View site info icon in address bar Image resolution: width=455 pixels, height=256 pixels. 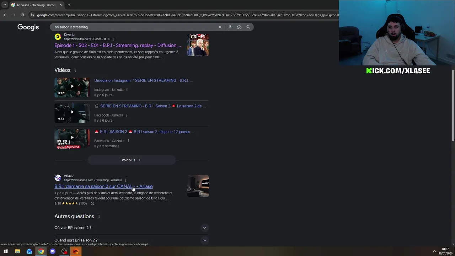point(32,15)
